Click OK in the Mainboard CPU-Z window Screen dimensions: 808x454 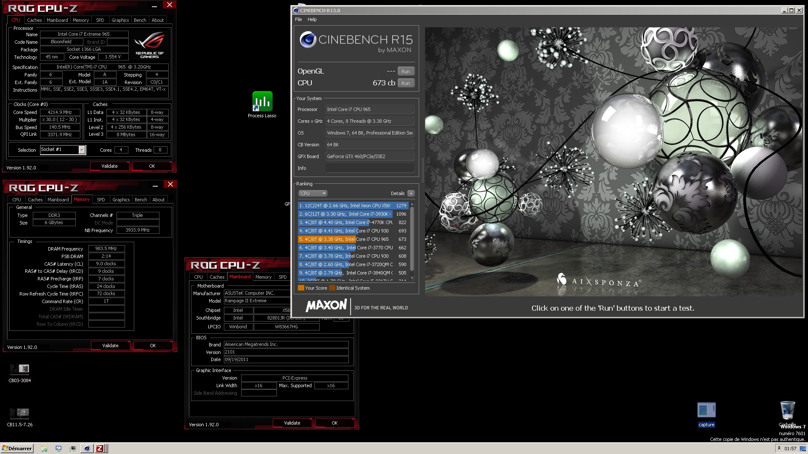click(335, 423)
